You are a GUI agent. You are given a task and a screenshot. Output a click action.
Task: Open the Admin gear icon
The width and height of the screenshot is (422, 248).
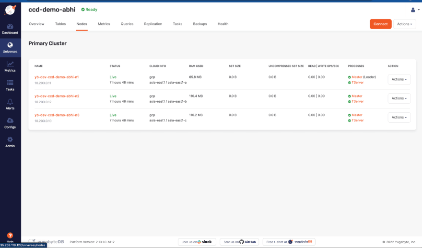[x=10, y=140]
